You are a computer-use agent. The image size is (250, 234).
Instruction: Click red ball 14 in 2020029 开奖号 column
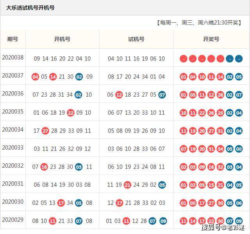(193, 221)
